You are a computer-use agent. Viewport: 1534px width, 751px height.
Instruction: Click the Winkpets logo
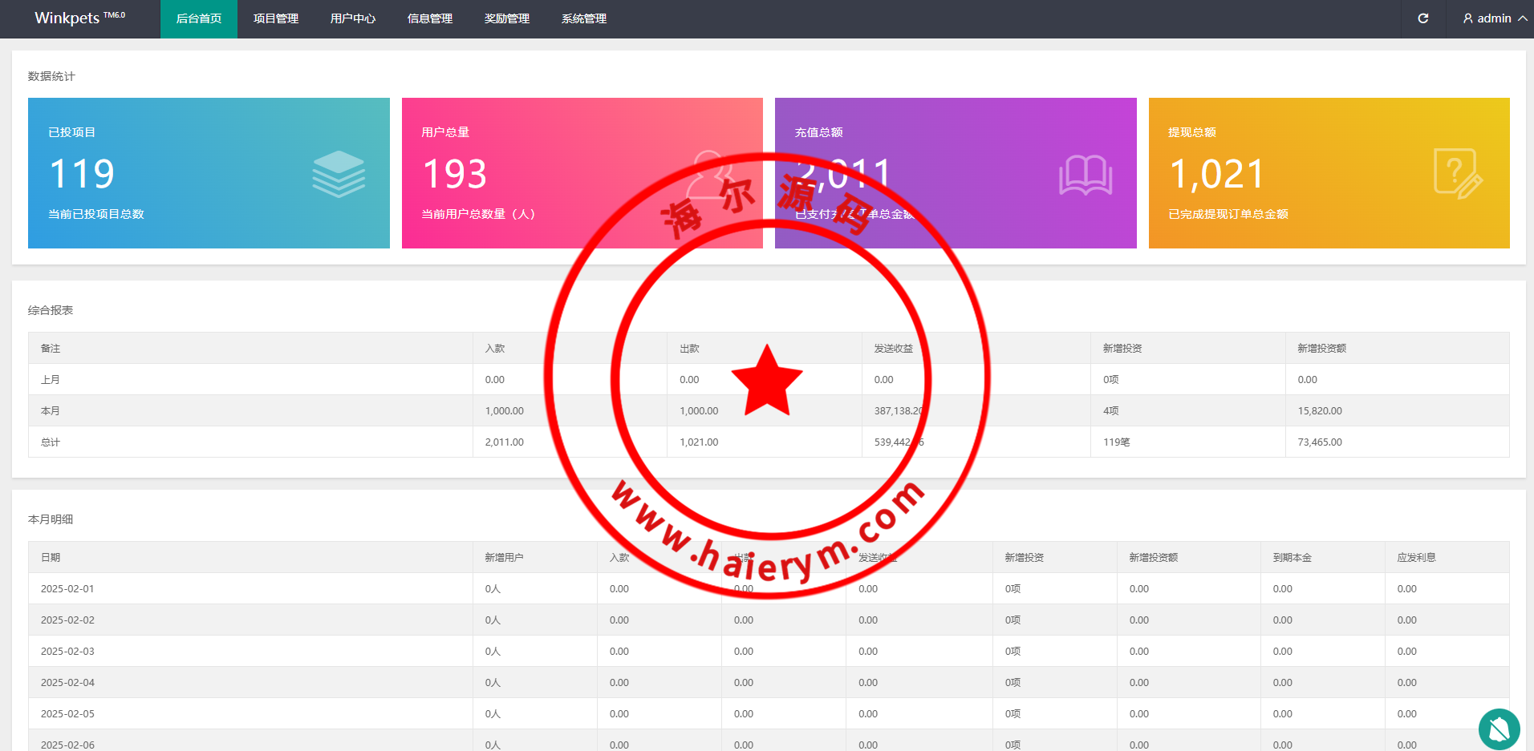point(79,18)
